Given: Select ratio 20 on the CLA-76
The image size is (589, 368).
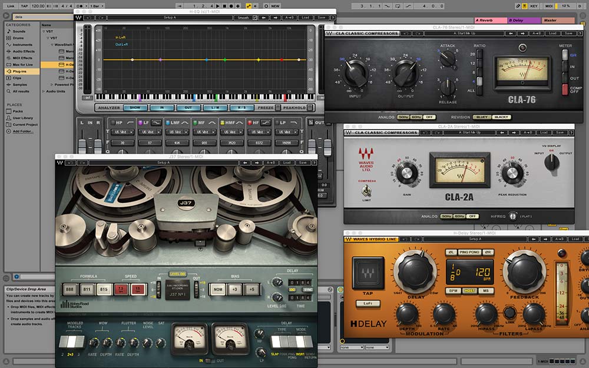Looking at the screenshot, I should pos(479,54).
